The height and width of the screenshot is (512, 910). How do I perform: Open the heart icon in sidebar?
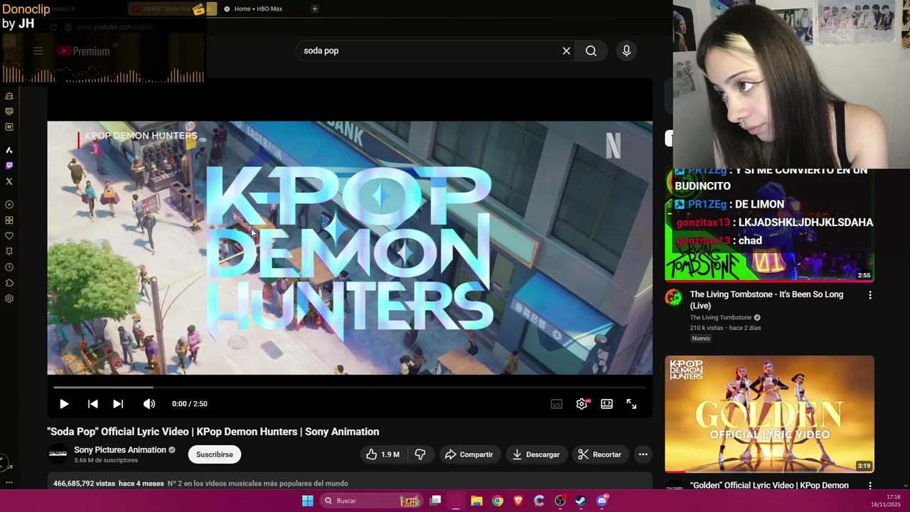pyautogui.click(x=9, y=236)
